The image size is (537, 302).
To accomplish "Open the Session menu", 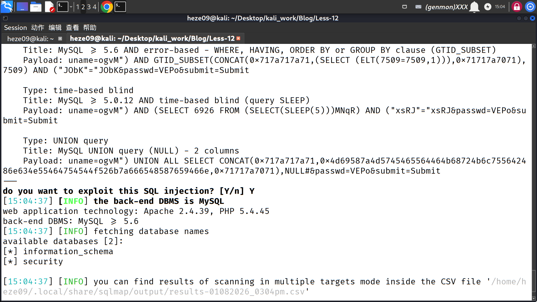I will click(15, 28).
